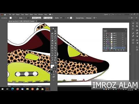139x104 pixels.
Task: Switch to the Layers tab
Action: (x=105, y=31)
